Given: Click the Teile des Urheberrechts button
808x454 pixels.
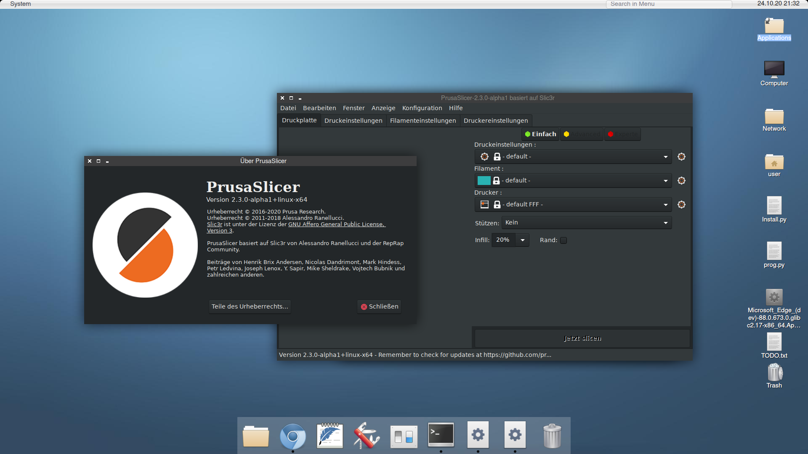Looking at the screenshot, I should tap(250, 307).
